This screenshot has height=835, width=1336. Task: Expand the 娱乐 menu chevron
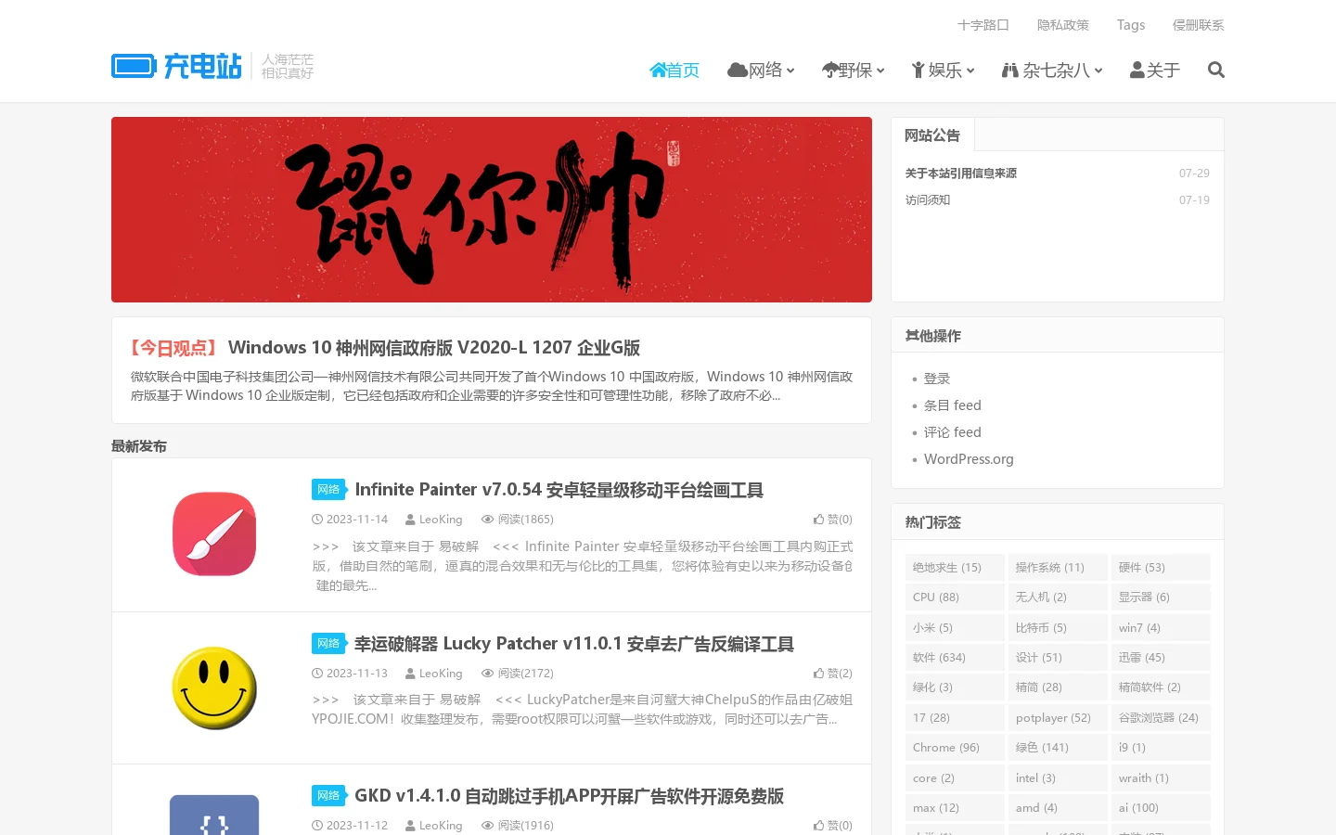coord(970,71)
